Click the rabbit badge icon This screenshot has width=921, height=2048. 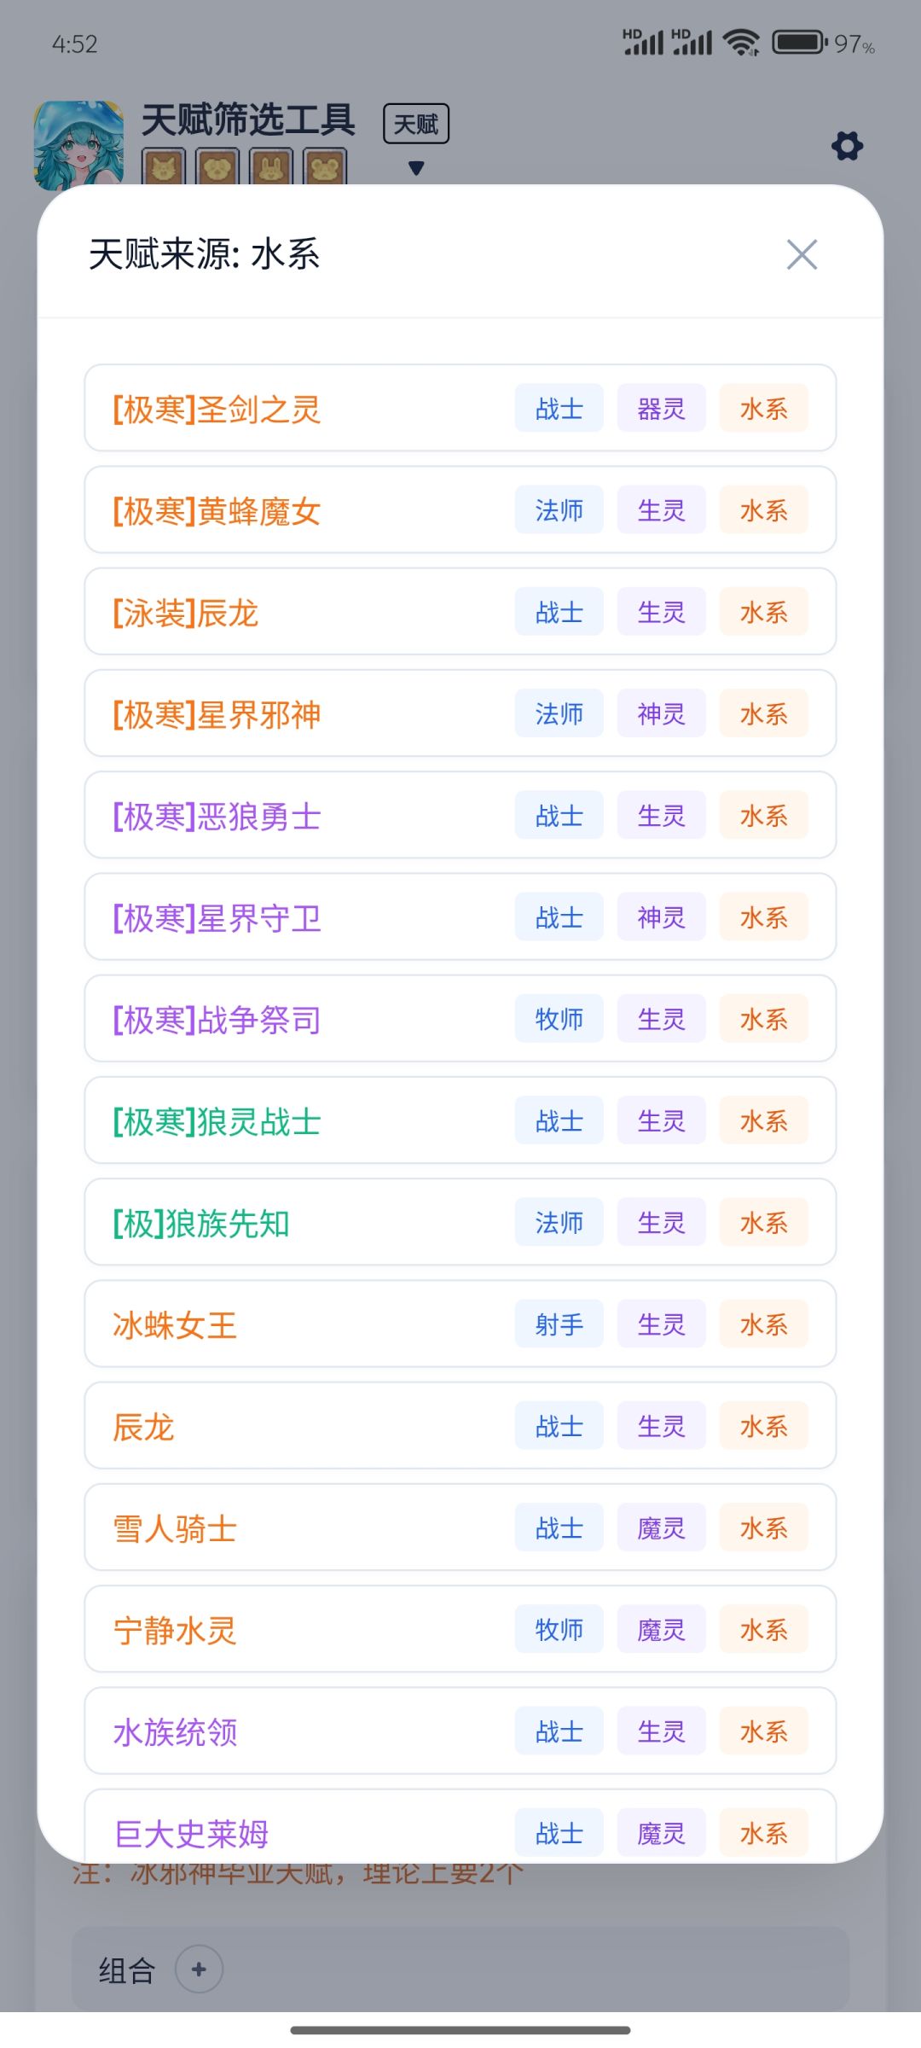tap(271, 167)
